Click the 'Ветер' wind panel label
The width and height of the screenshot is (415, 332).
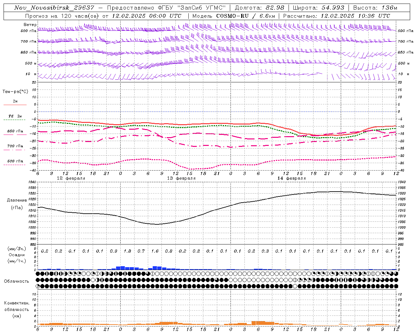pyautogui.click(x=30, y=25)
